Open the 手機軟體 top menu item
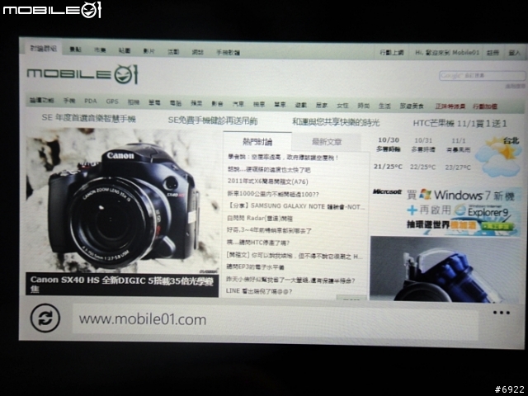 (228, 53)
